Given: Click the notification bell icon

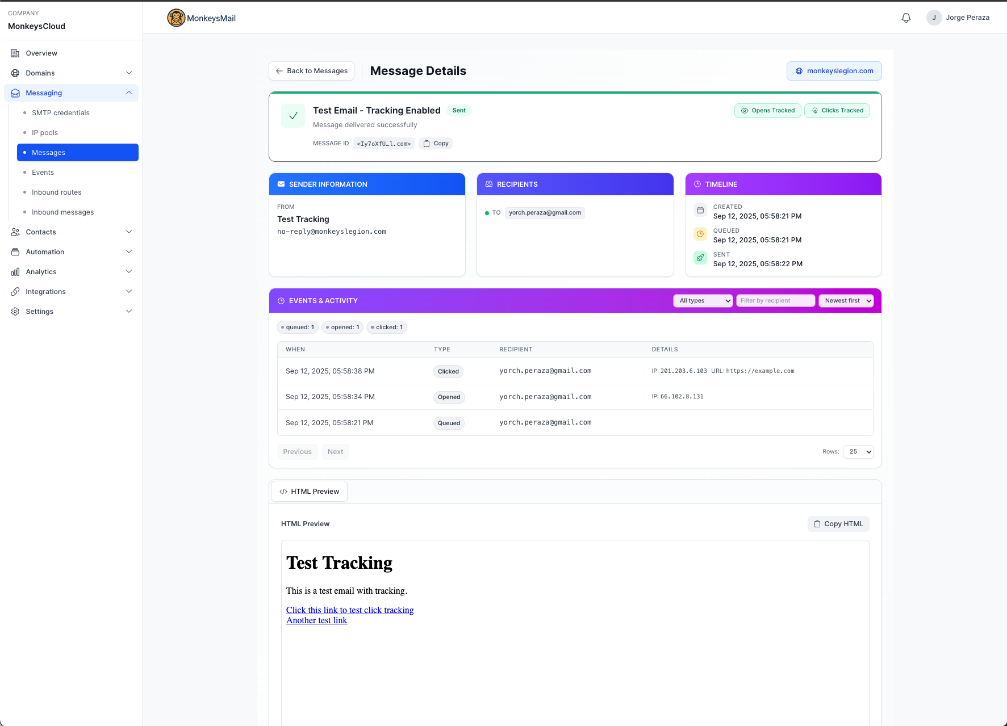Looking at the screenshot, I should pos(906,18).
